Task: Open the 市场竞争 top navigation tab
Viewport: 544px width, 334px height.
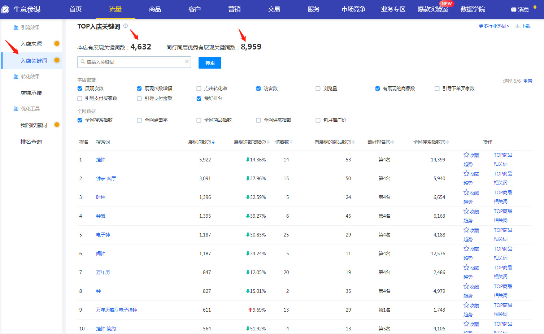Action: (x=353, y=9)
